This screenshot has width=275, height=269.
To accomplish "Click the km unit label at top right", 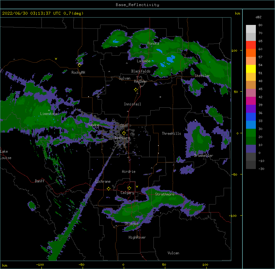I will click(237, 13).
